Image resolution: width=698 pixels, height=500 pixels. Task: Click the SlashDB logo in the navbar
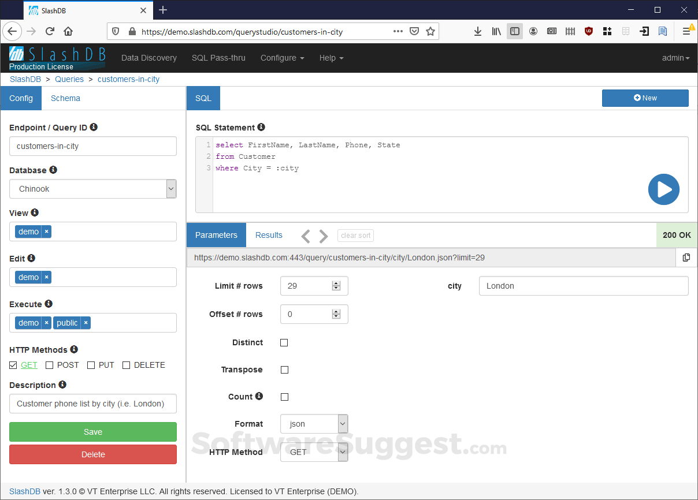(57, 55)
